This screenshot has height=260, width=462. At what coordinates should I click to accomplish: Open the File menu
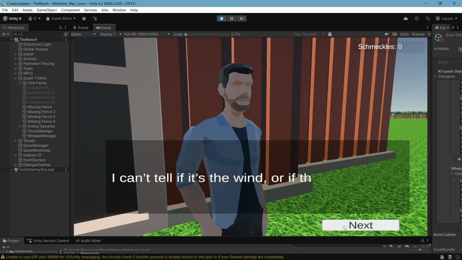[5, 10]
